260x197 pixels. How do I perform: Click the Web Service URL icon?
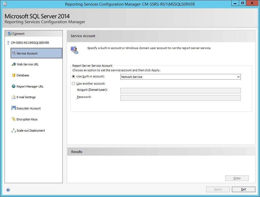tap(14, 64)
